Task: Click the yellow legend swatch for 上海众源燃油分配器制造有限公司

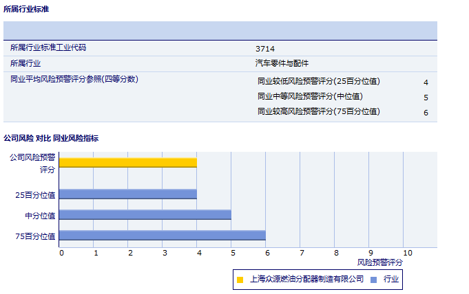Action: point(240,280)
